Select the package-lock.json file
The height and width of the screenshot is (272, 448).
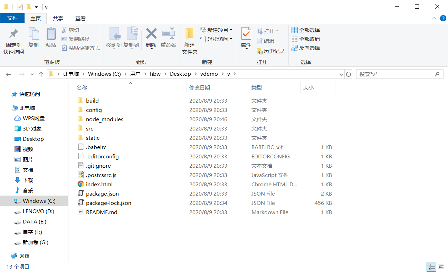coord(108,203)
